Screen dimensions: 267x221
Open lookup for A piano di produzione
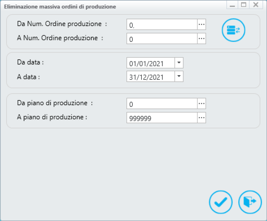pos(202,118)
